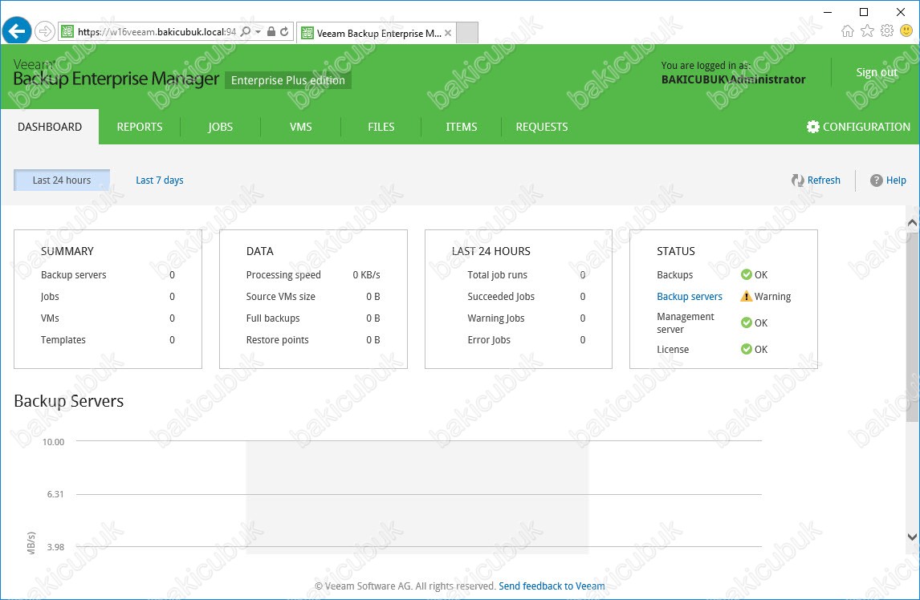This screenshot has height=600, width=920.
Task: Open browser Tools gear icon
Action: [887, 31]
